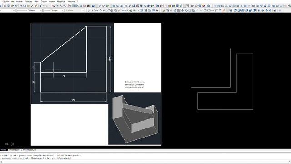Open the Dibujo menu
The image size is (291, 164).
point(44,1)
